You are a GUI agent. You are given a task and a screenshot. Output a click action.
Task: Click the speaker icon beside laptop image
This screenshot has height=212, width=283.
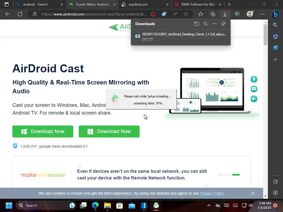point(254,99)
